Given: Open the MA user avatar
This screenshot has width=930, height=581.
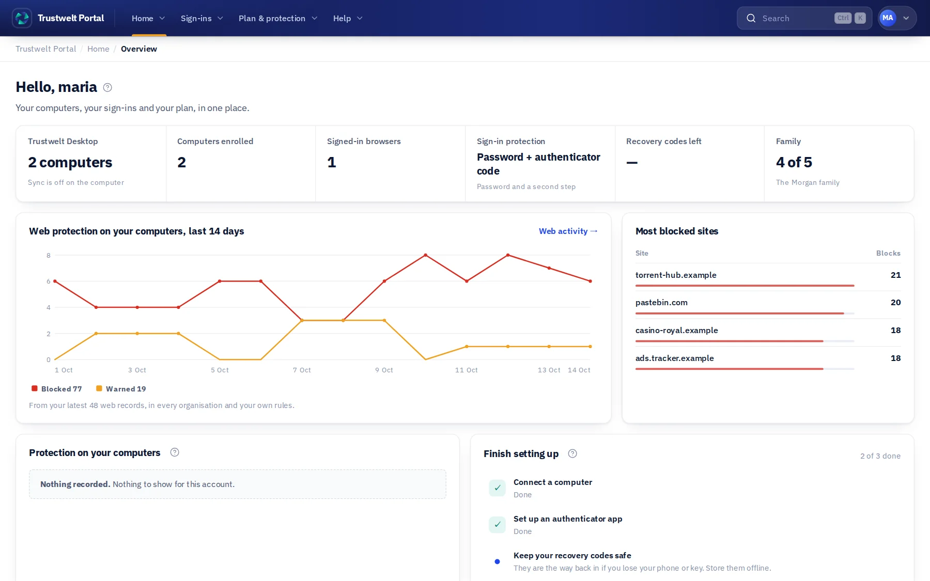Looking at the screenshot, I should tap(888, 18).
